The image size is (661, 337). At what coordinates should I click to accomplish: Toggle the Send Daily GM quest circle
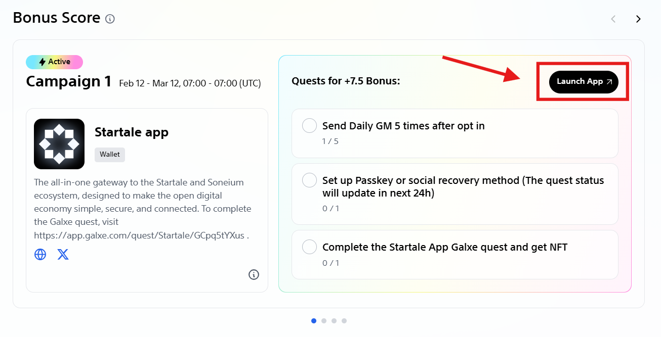pos(309,126)
